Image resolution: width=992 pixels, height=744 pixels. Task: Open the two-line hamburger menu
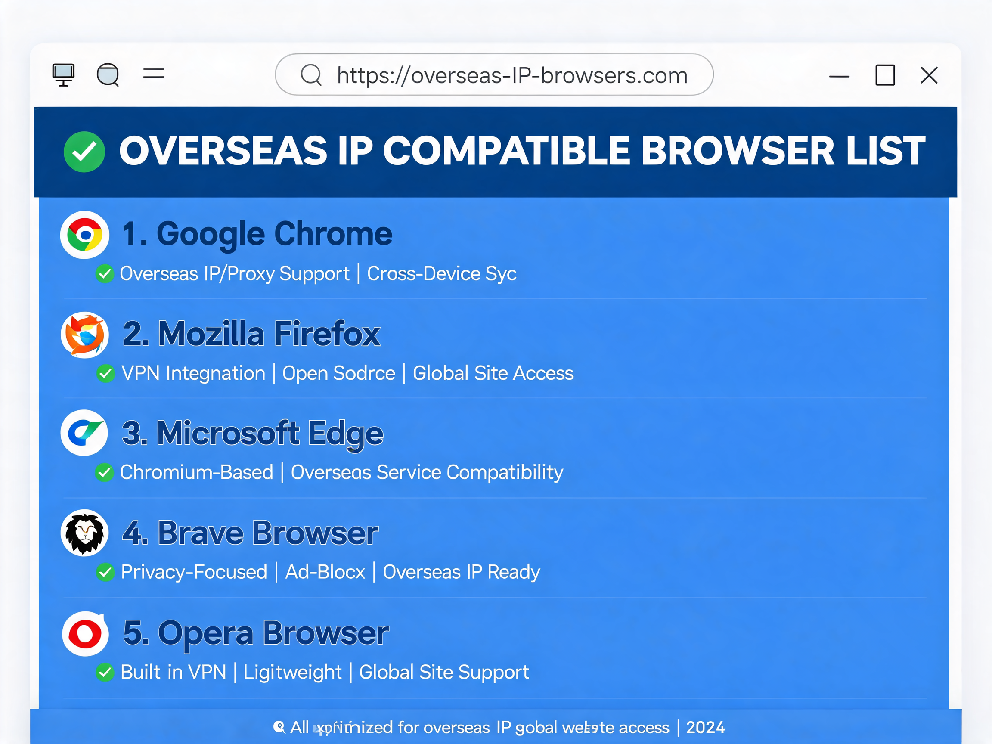154,73
